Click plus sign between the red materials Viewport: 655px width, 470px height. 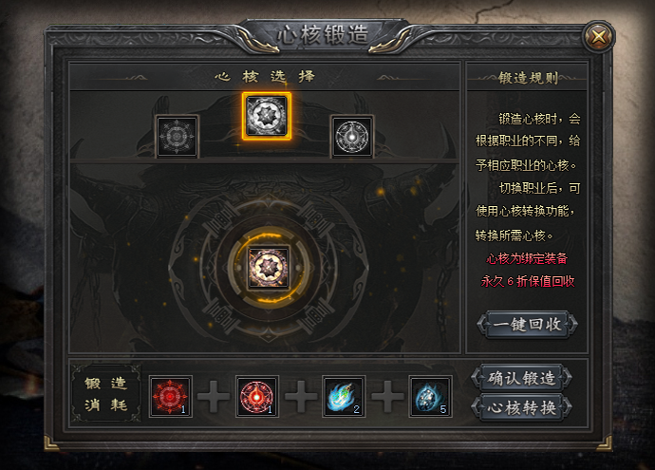[214, 396]
